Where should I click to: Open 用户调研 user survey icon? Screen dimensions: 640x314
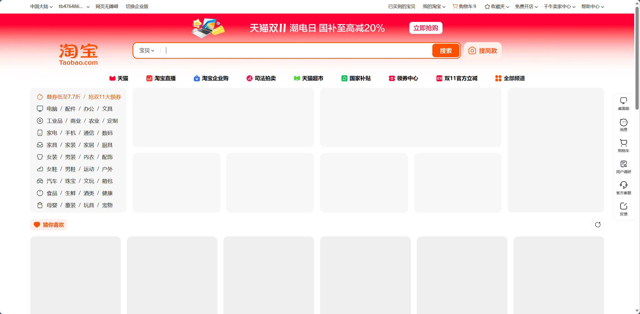(x=623, y=167)
